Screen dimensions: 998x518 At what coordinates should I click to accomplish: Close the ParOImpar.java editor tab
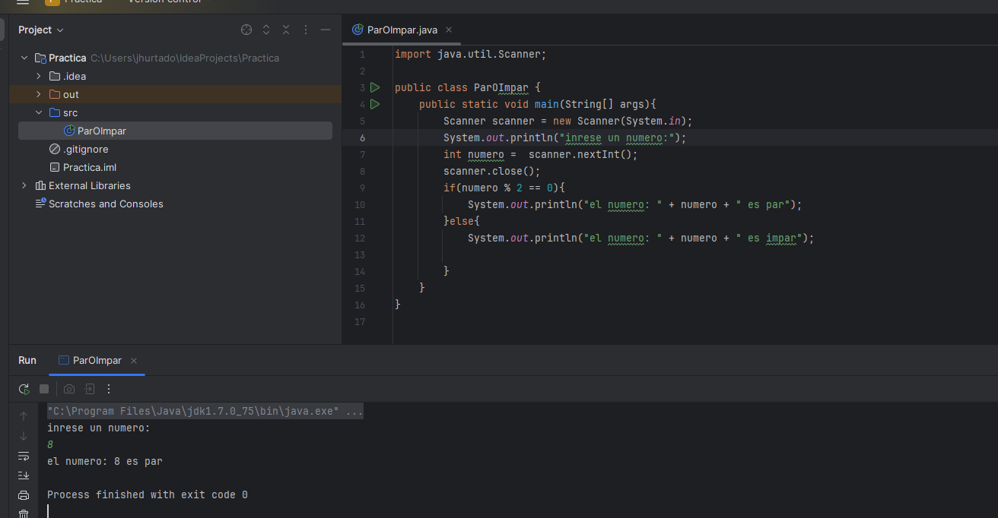pyautogui.click(x=449, y=30)
